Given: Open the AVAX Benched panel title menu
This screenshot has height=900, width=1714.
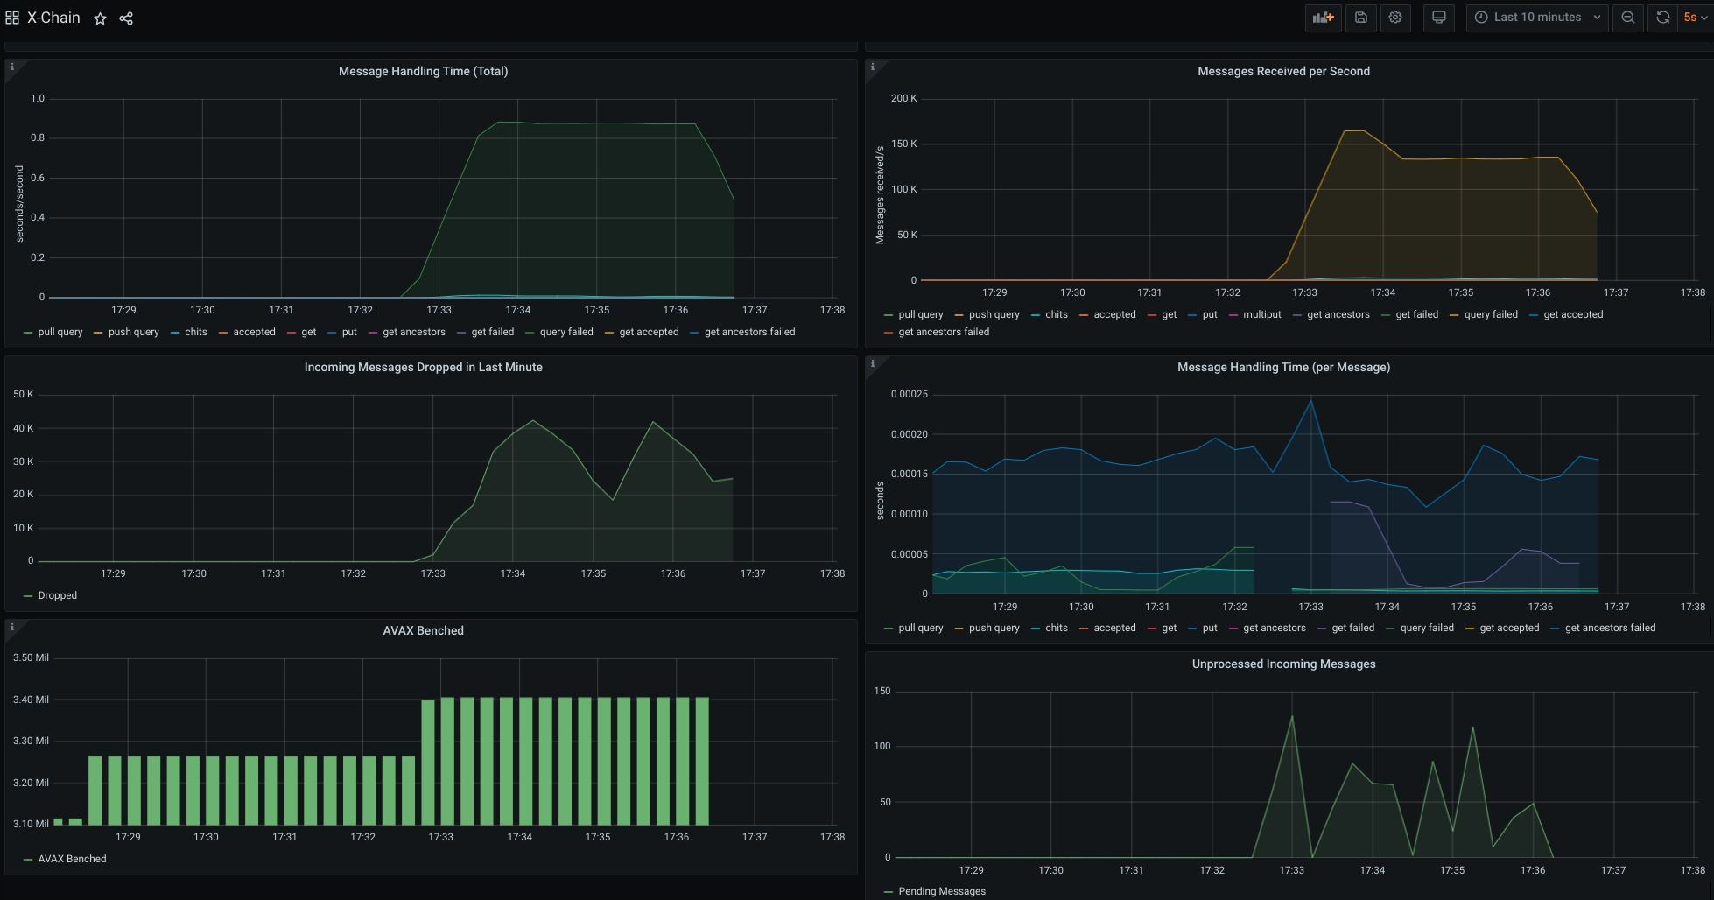Looking at the screenshot, I should (x=423, y=630).
